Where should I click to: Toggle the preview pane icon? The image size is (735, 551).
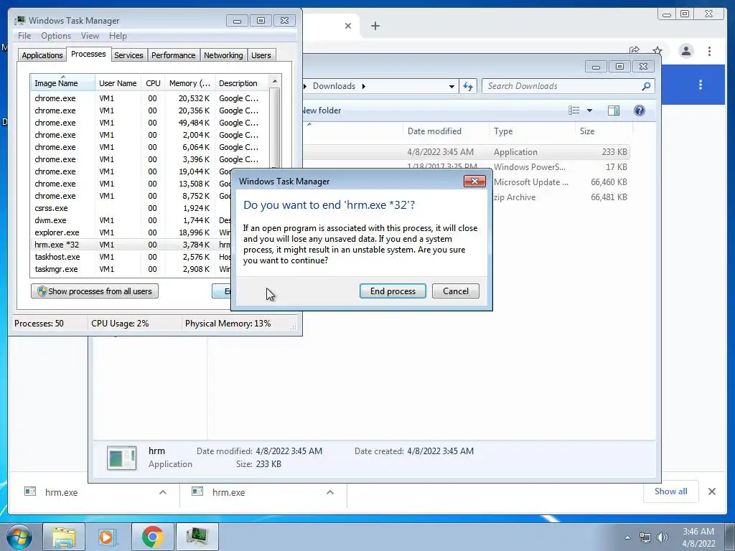(614, 110)
